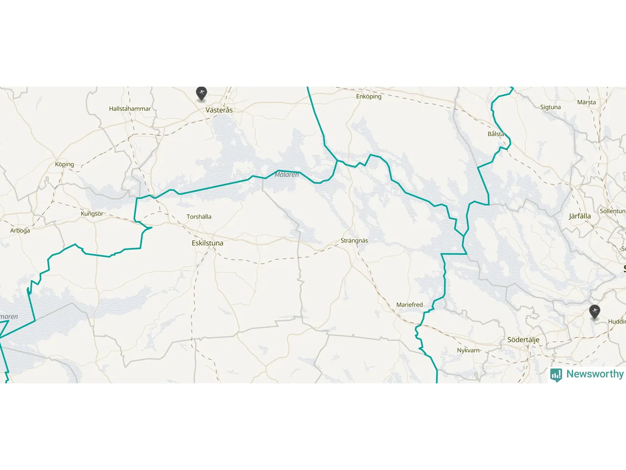The width and height of the screenshot is (626, 470).
Task: Click the map marker pin near Huddinge
Action: [x=594, y=311]
